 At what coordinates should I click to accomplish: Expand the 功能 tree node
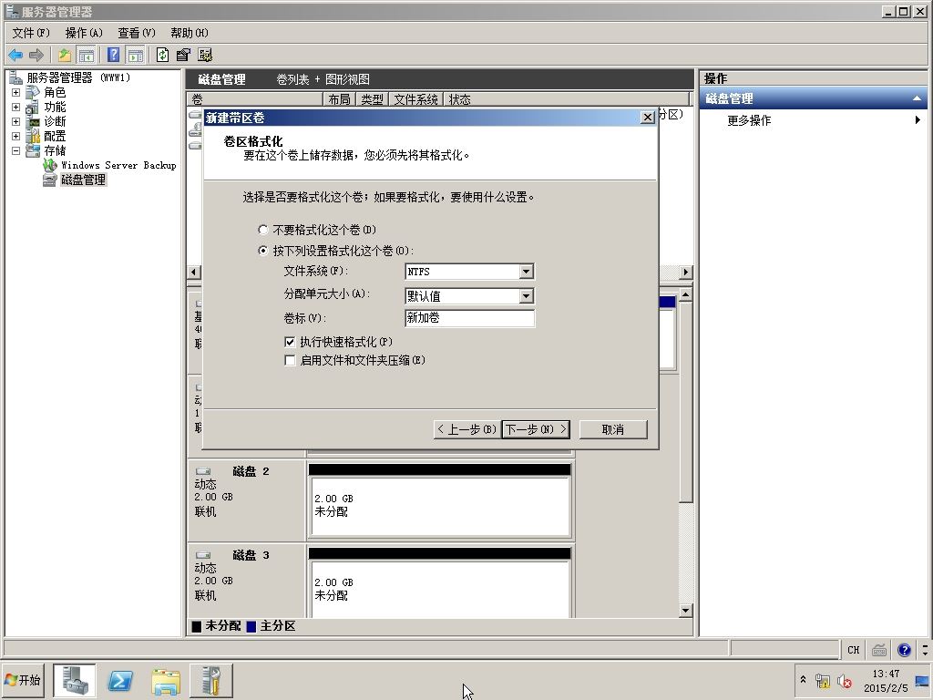tap(16, 108)
